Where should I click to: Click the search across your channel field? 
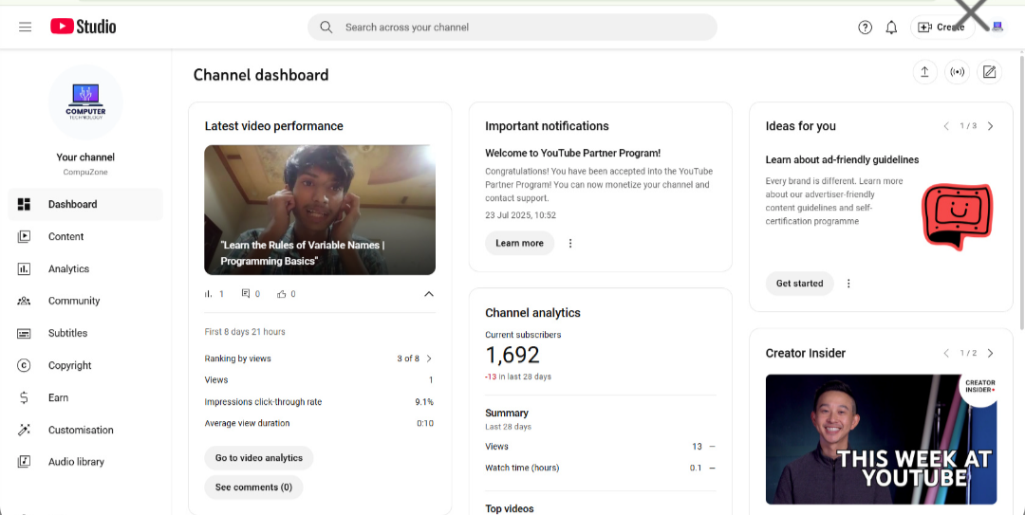click(512, 28)
